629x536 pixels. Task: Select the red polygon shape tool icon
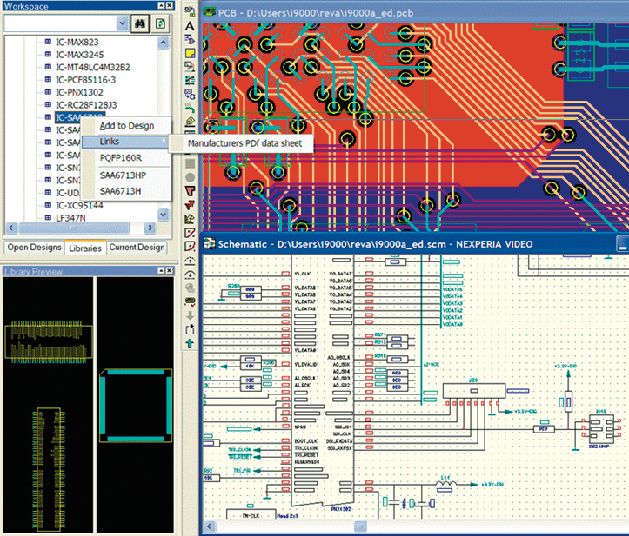tap(190, 191)
